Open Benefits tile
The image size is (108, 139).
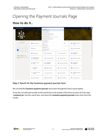[36, 48]
